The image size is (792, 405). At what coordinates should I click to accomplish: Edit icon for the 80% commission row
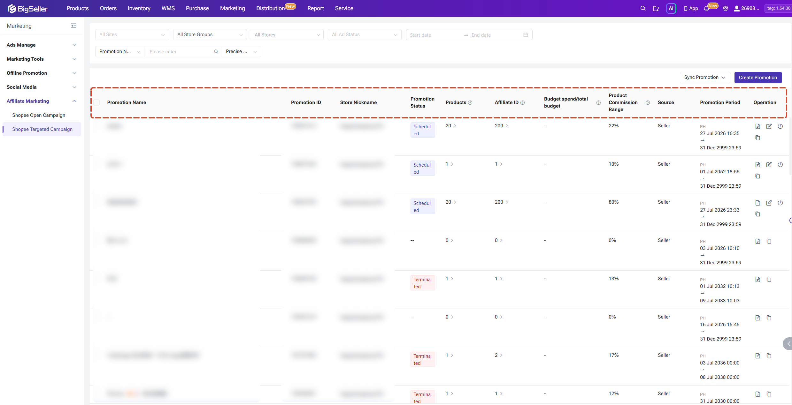769,203
